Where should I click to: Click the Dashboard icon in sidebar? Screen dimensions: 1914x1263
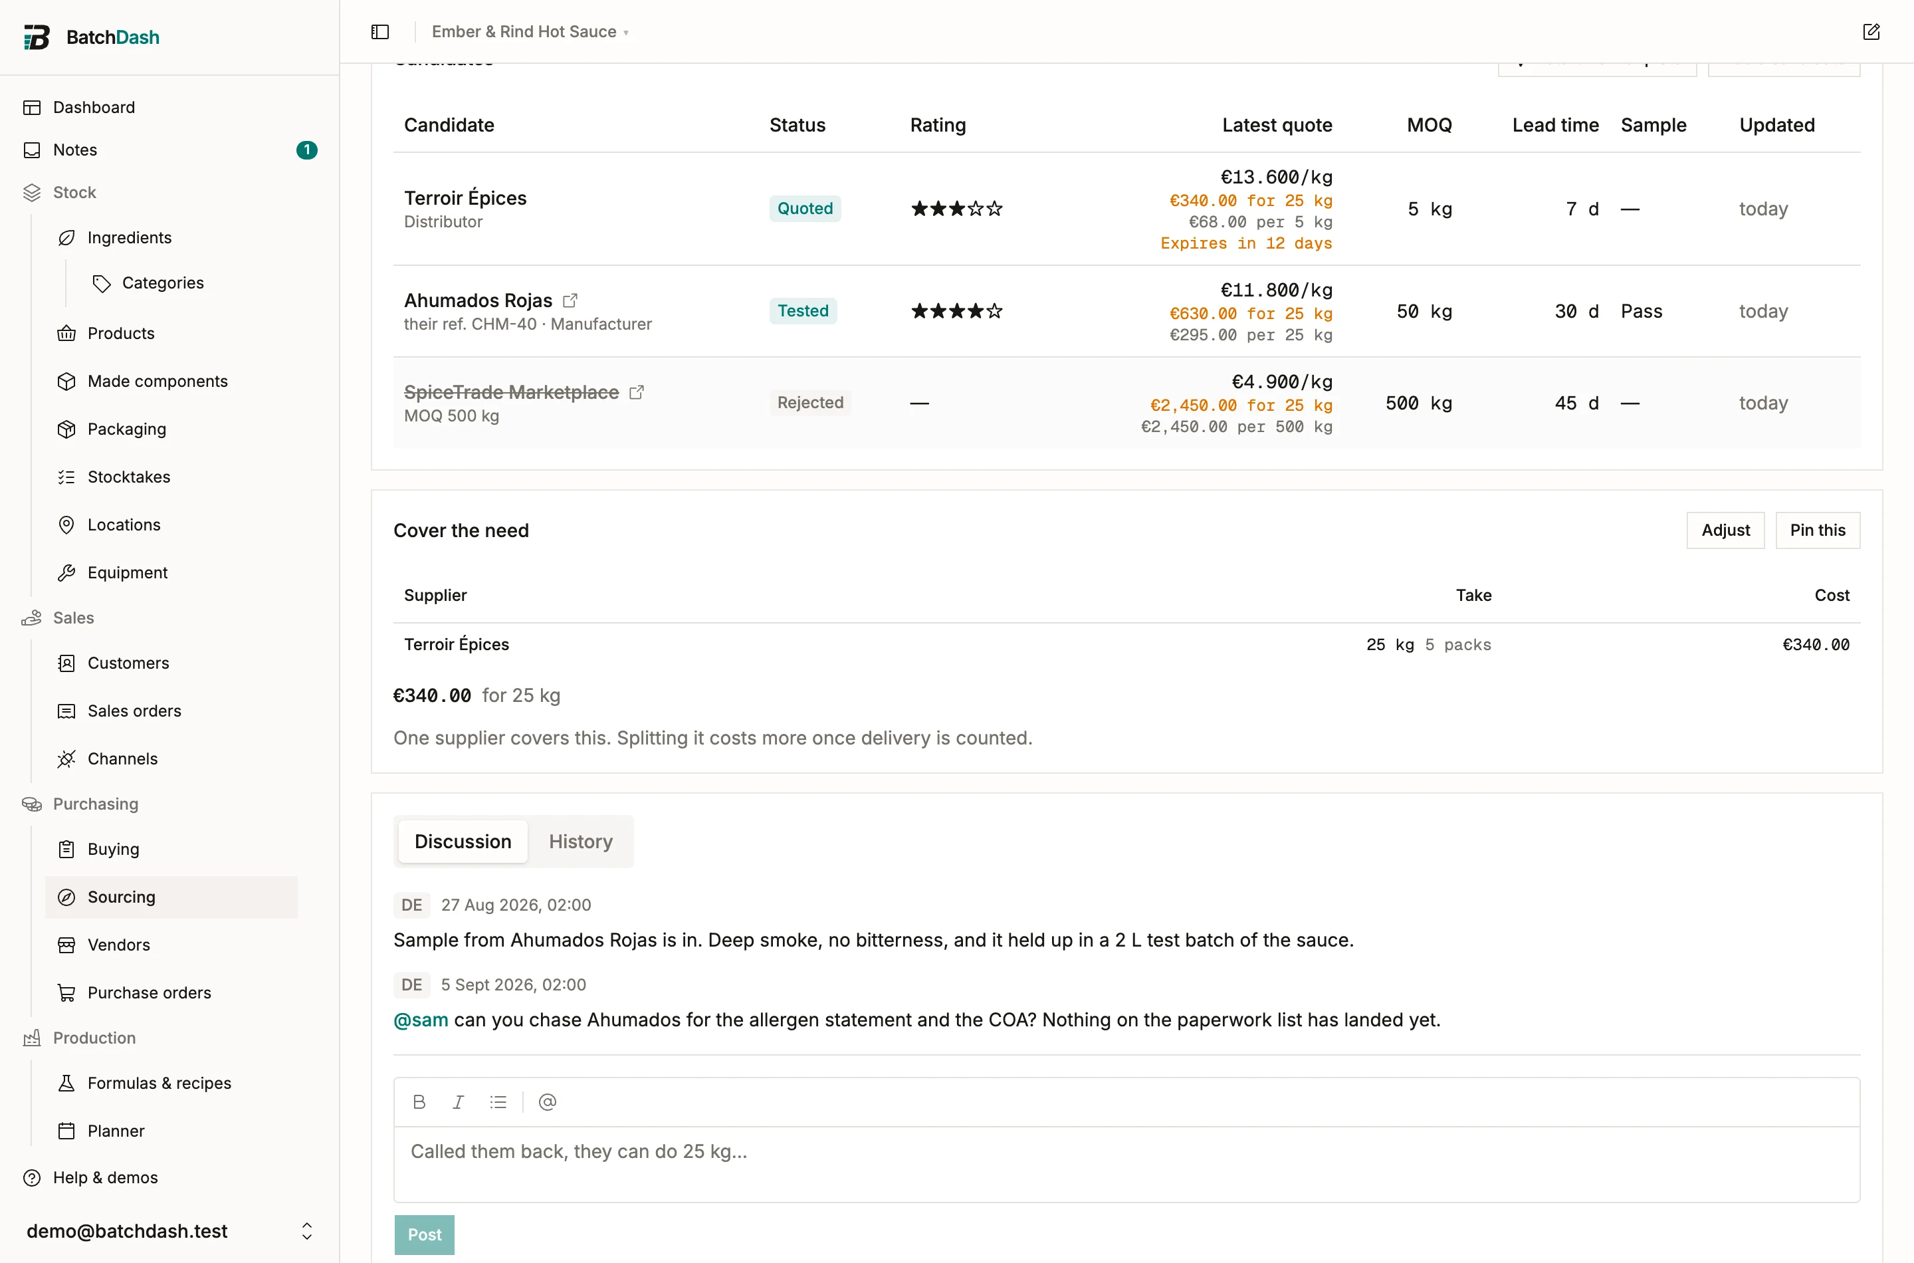coord(32,107)
